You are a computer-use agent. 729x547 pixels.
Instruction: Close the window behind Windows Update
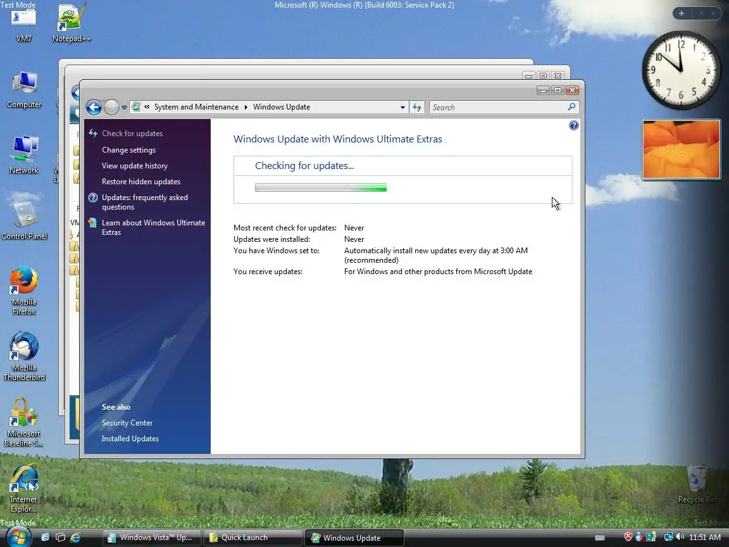pyautogui.click(x=558, y=75)
